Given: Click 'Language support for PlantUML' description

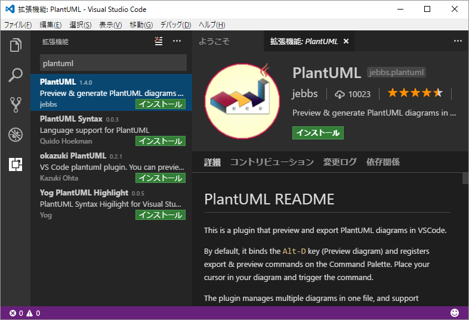Looking at the screenshot, I should coord(94,131).
